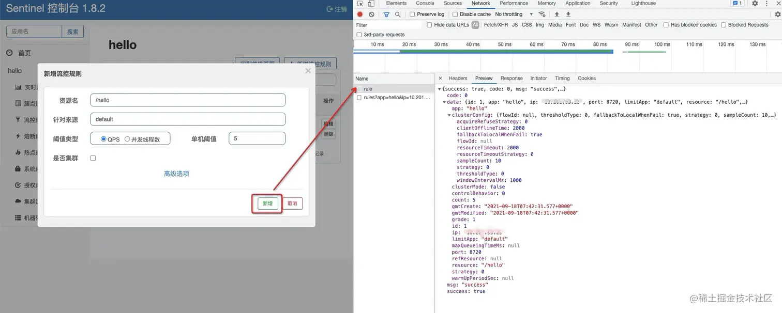This screenshot has width=782, height=313.
Task: Collapse the data object triangle
Action: [444, 102]
